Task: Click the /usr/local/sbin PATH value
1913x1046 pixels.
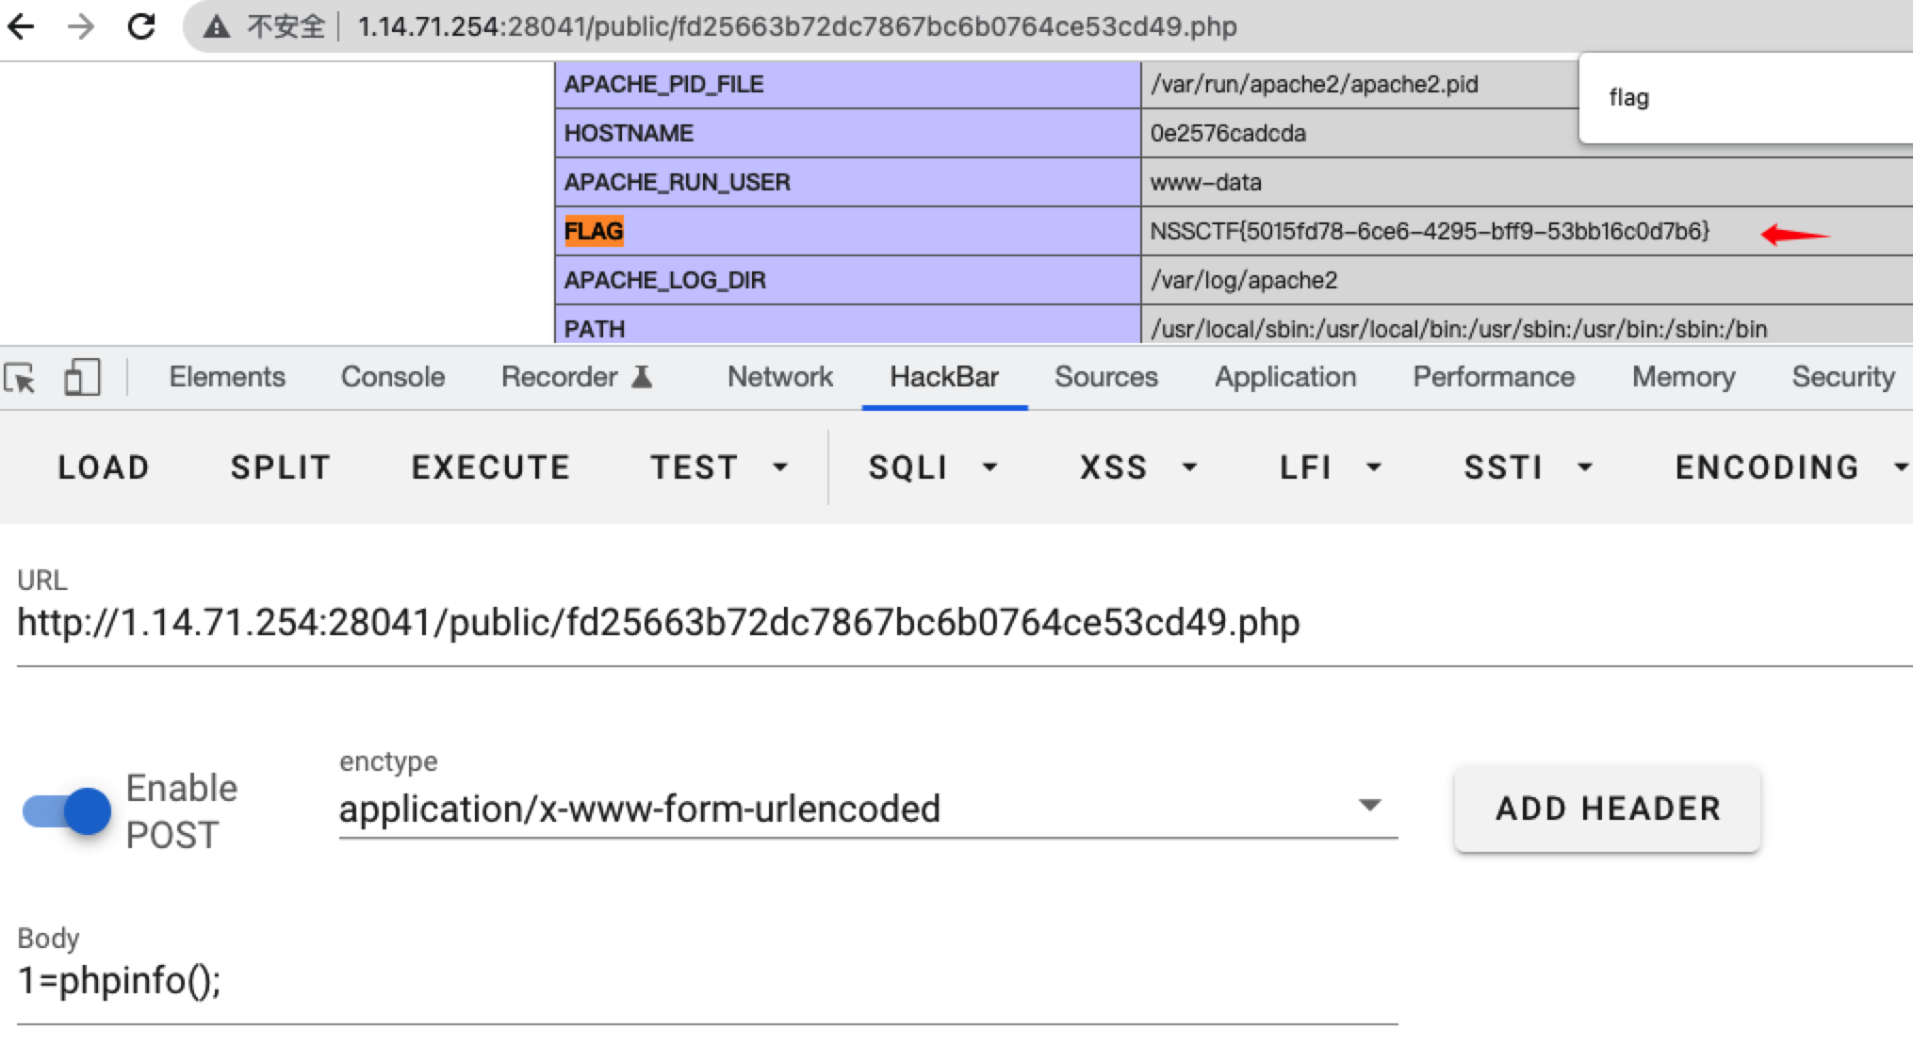Action: pos(1459,329)
